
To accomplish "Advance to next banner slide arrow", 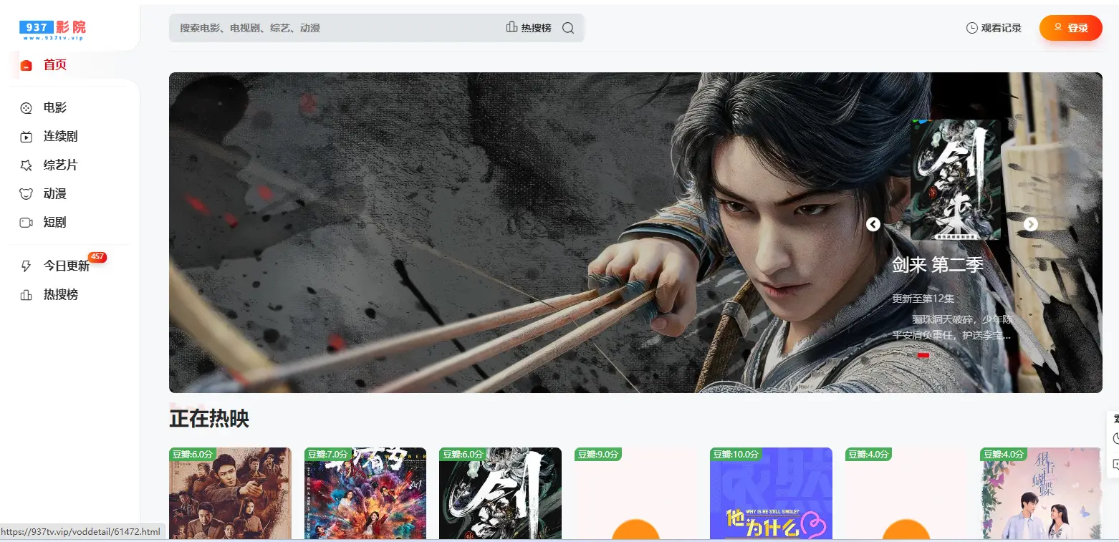I will (1030, 224).
